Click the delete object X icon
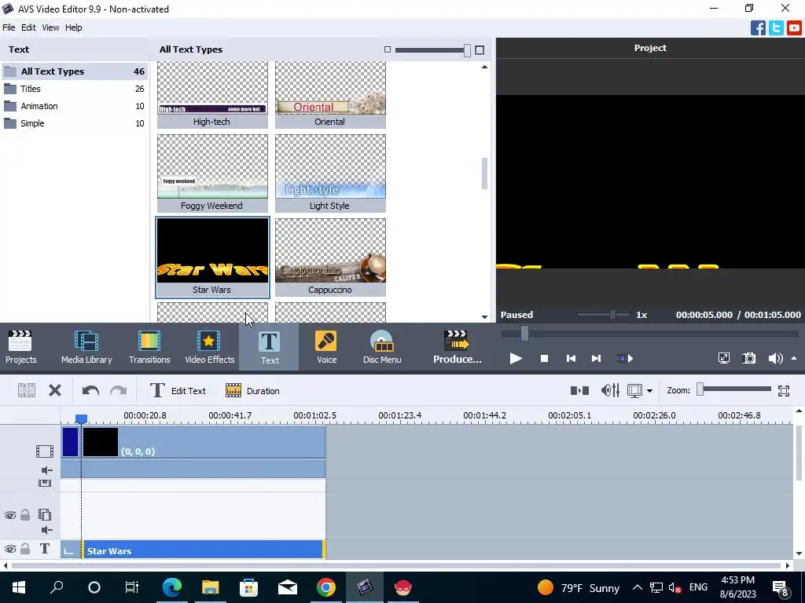Screen dimensions: 805x603 point(55,391)
